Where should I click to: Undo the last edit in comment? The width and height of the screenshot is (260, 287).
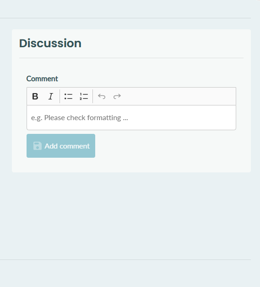[x=102, y=96]
